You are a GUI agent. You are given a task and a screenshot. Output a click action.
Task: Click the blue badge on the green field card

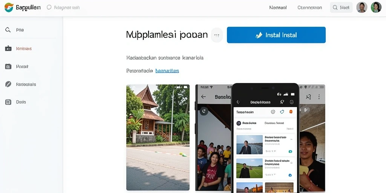coord(290,175)
